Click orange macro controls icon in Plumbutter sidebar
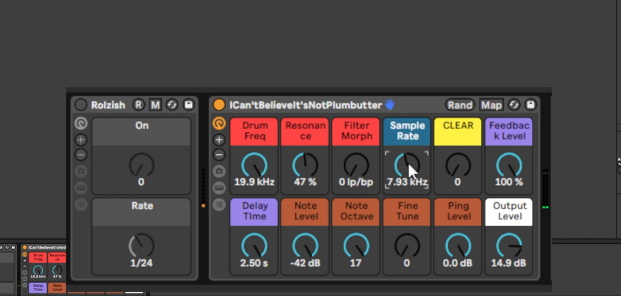This screenshot has height=296, width=621. click(219, 124)
